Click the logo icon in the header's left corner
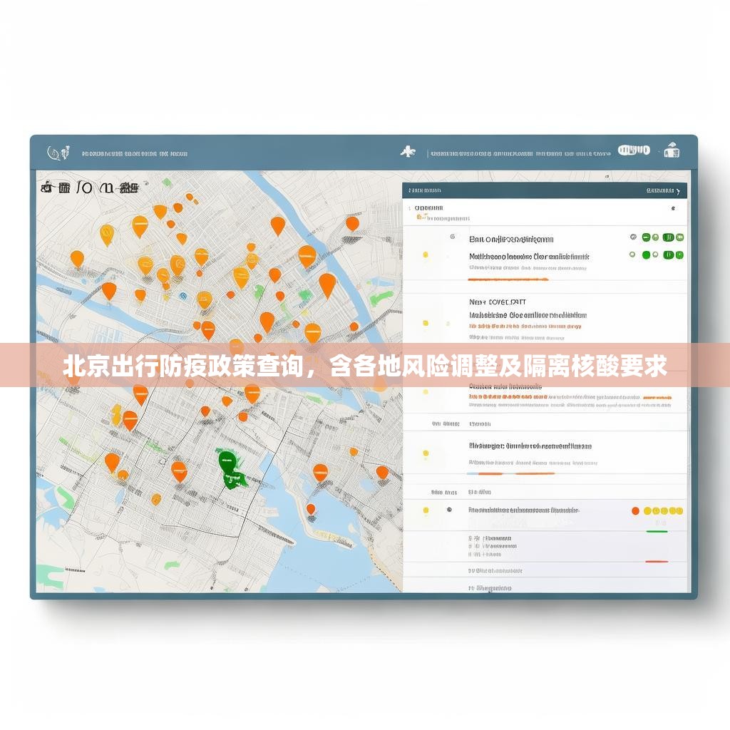This screenshot has width=730, height=730. click(58, 153)
